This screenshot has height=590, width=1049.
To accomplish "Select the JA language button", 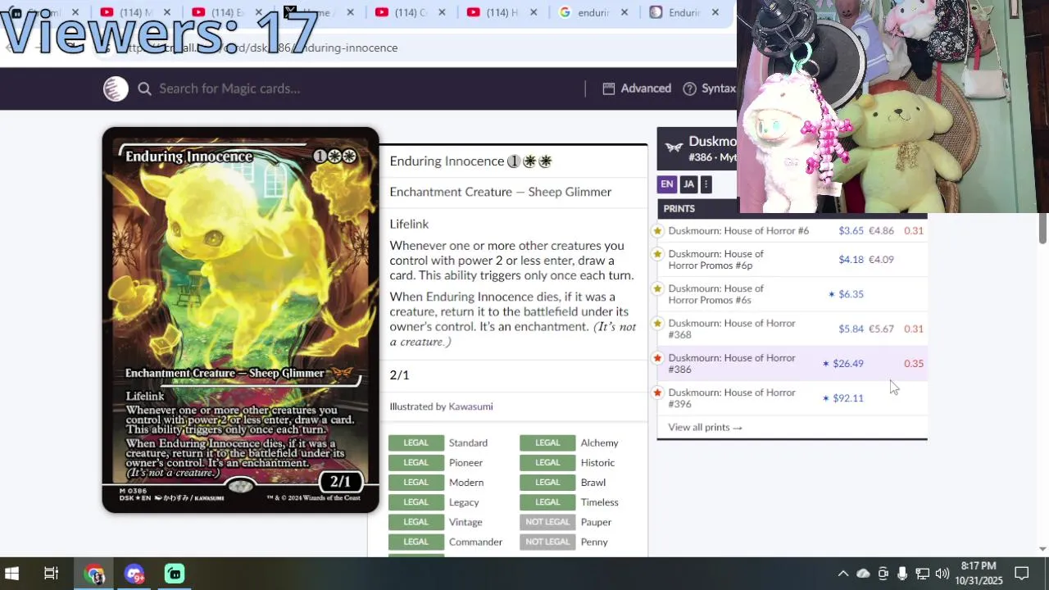I will (688, 184).
